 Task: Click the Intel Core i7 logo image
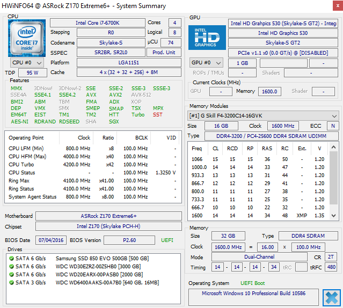click(27, 38)
